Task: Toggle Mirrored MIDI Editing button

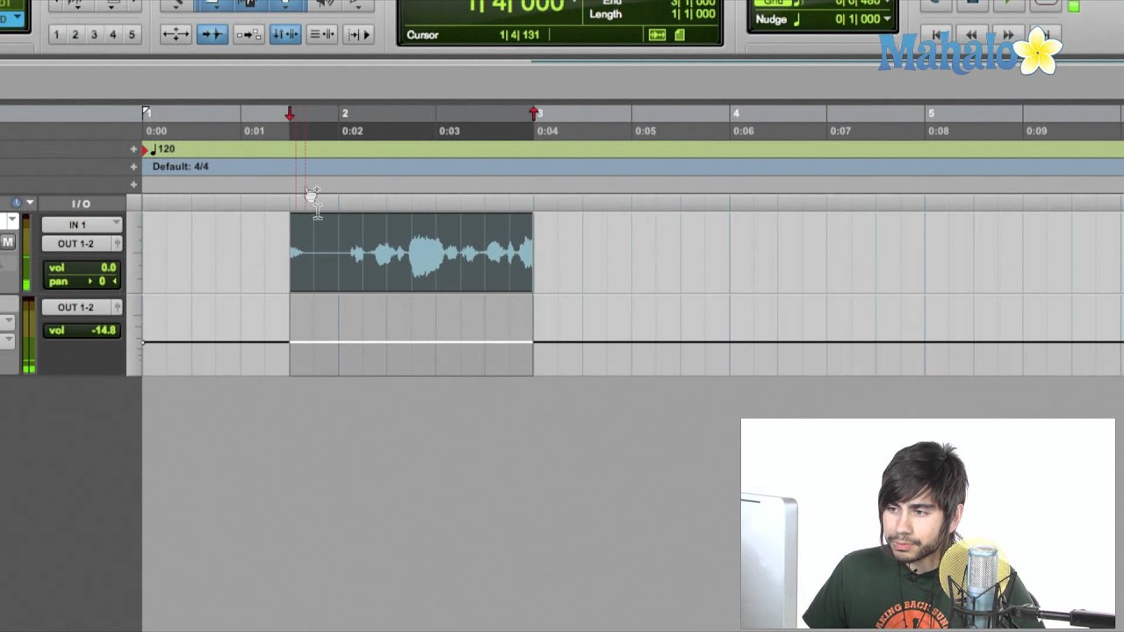Action: tap(249, 34)
